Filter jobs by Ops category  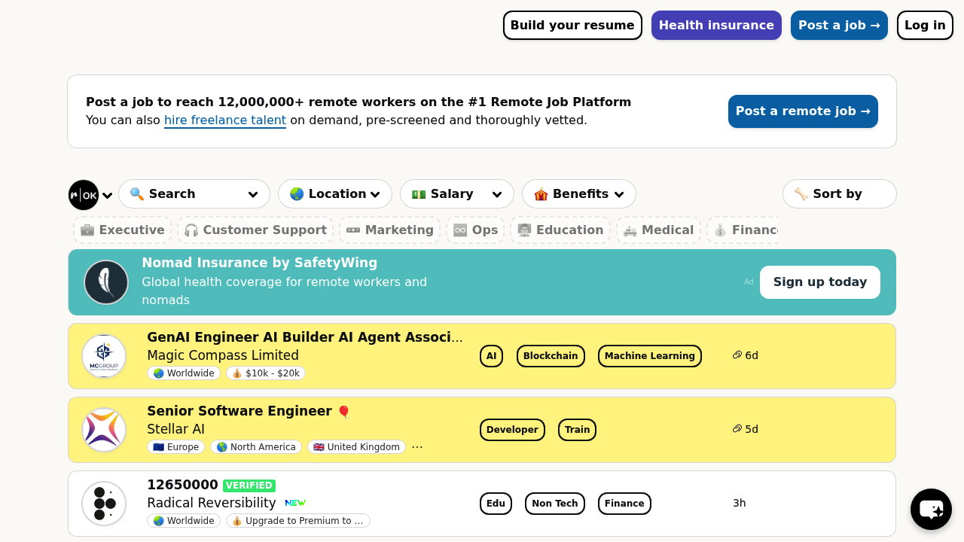(x=476, y=230)
